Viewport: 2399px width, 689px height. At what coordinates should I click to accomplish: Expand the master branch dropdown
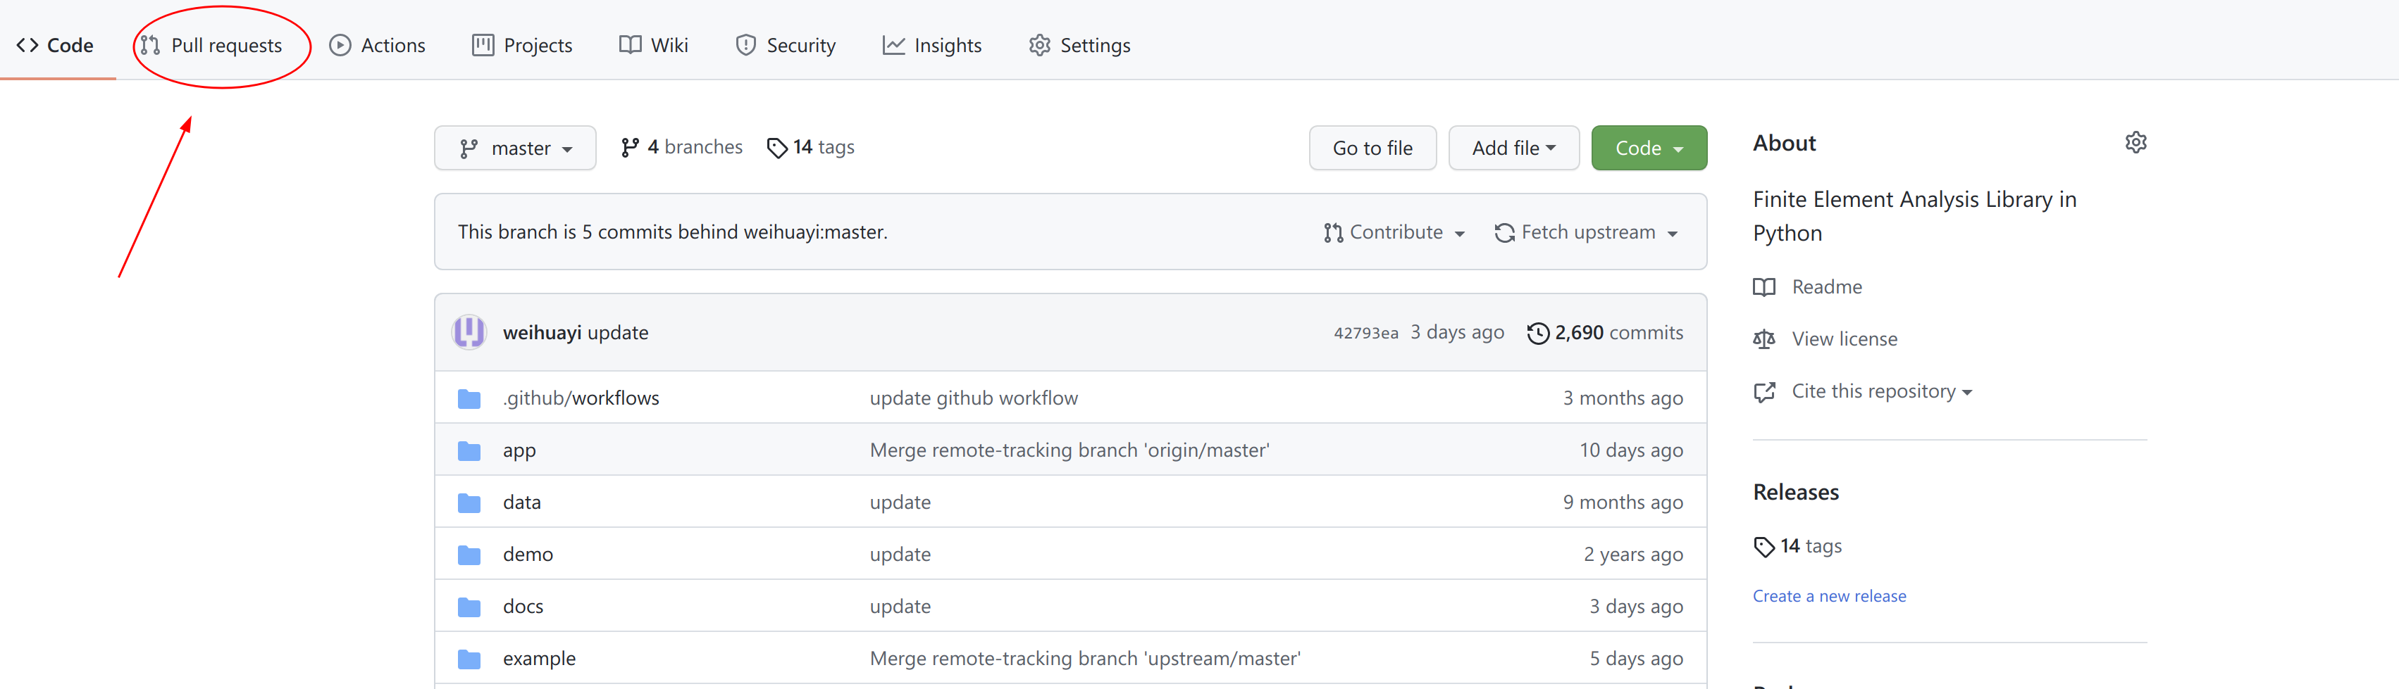coord(515,148)
